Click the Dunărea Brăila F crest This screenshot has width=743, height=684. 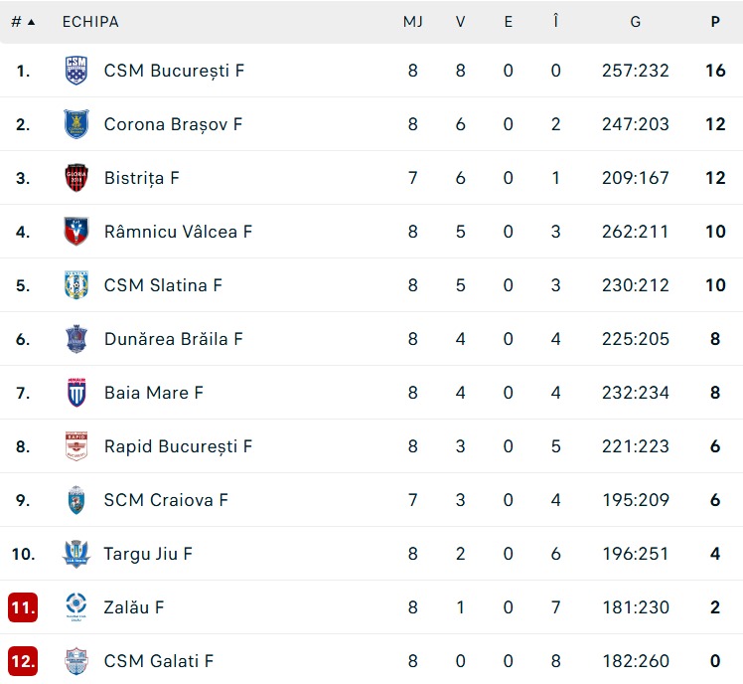(76, 339)
